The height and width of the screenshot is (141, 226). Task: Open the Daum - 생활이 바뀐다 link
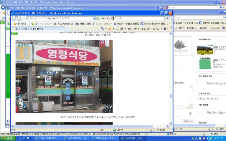pyautogui.click(x=126, y=24)
